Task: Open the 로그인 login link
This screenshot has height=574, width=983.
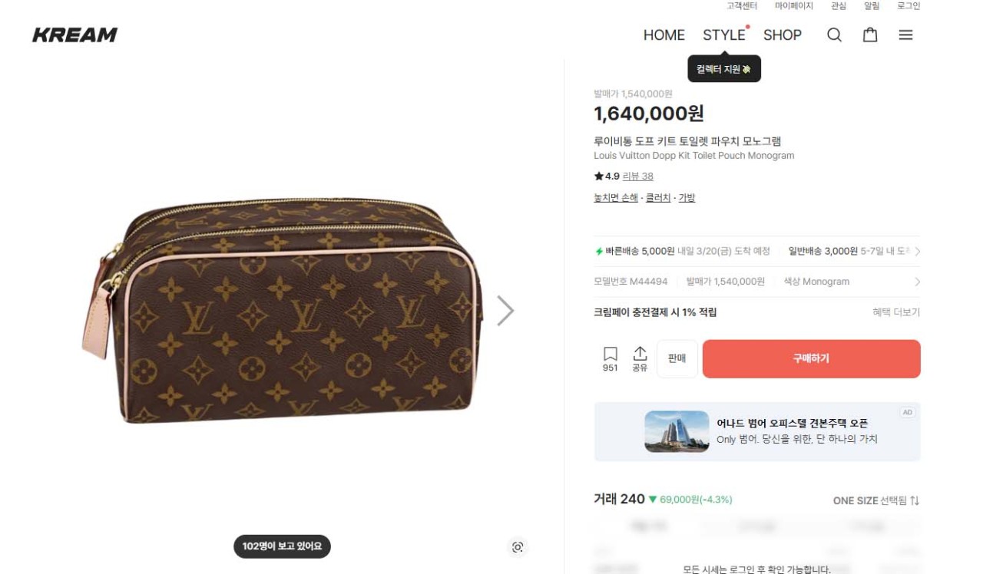Action: click(909, 6)
